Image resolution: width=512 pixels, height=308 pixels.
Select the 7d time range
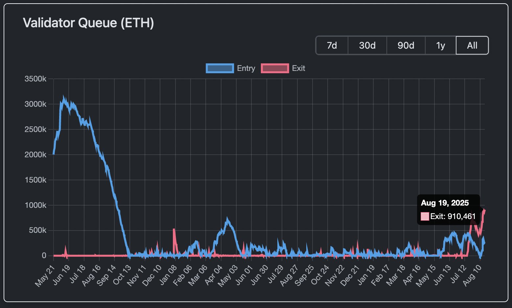click(x=332, y=45)
